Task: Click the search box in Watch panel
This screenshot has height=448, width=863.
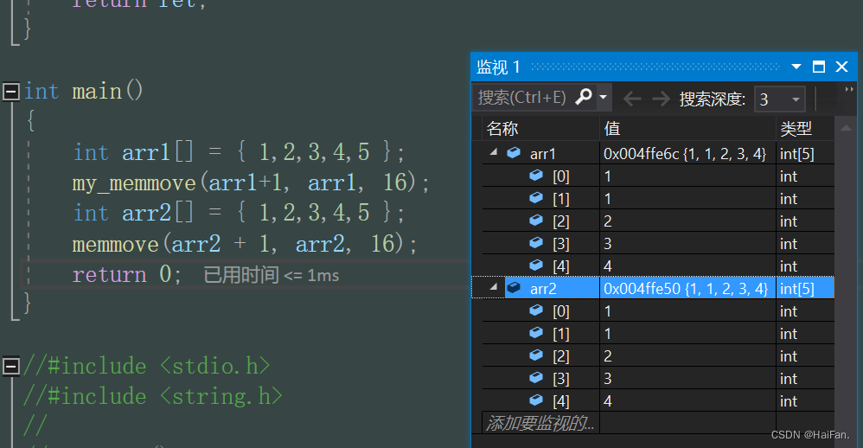Action: [x=522, y=97]
